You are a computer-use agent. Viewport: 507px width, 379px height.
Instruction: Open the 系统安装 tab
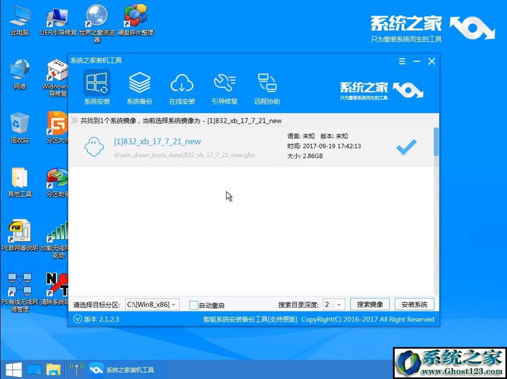tap(96, 88)
